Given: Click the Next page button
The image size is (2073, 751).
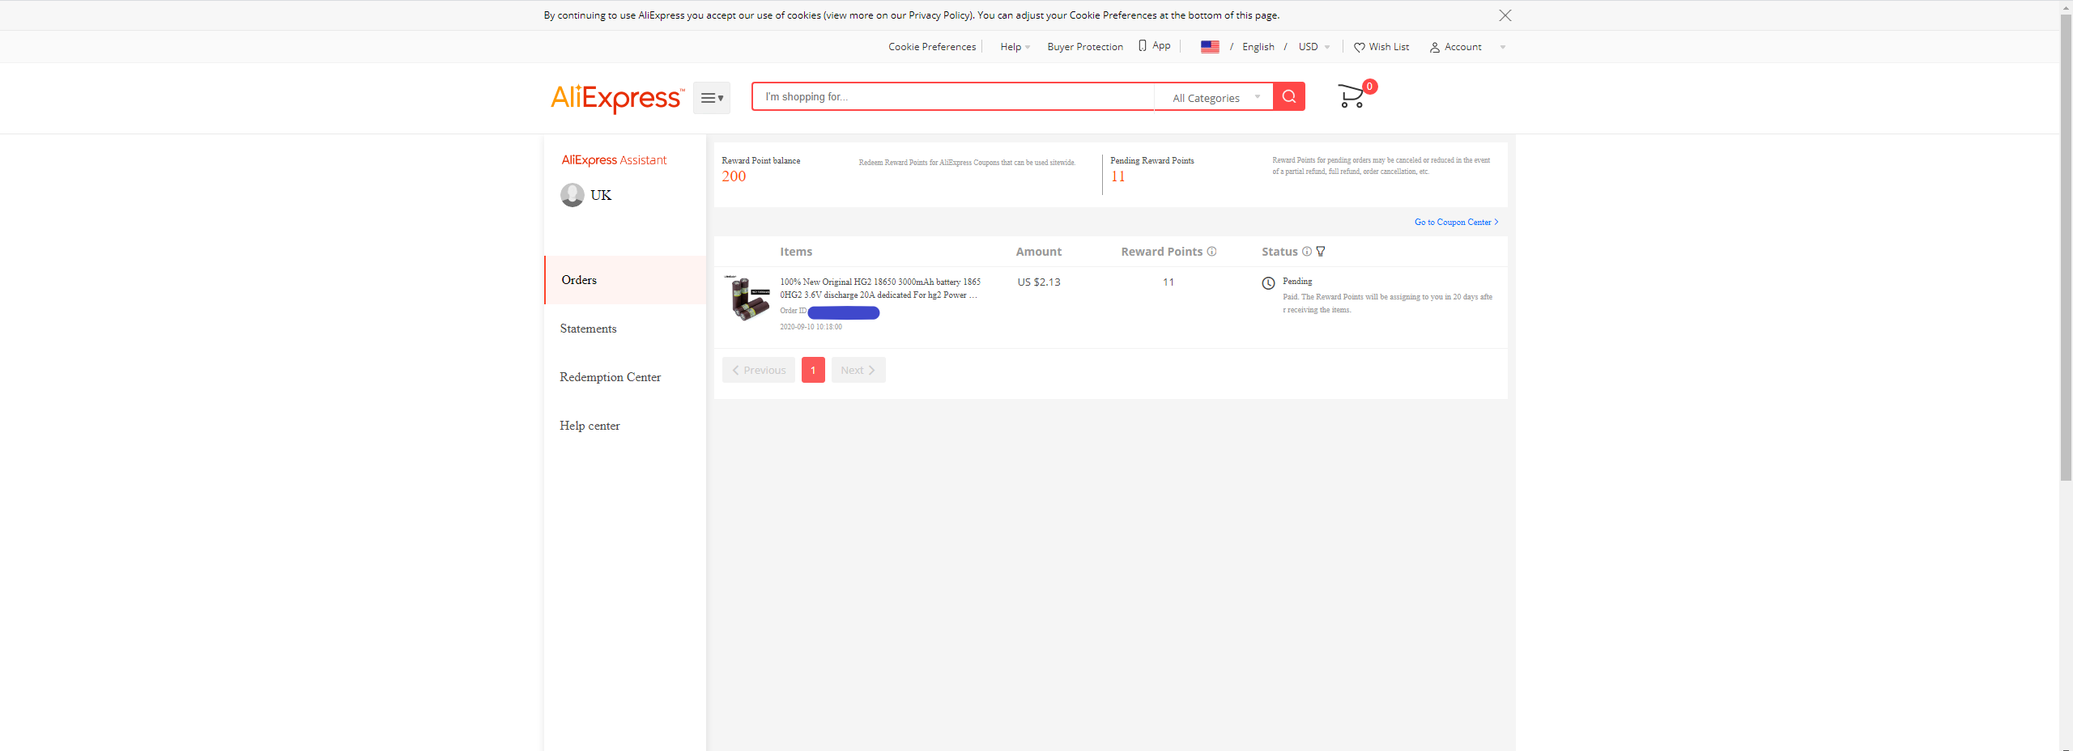Looking at the screenshot, I should click(858, 370).
